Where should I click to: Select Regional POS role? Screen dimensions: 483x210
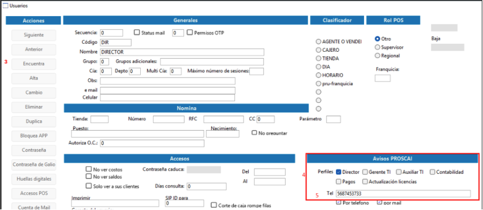(377, 56)
